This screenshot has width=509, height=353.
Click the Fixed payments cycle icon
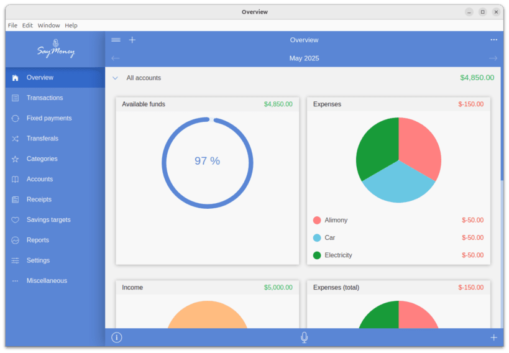[x=15, y=118]
